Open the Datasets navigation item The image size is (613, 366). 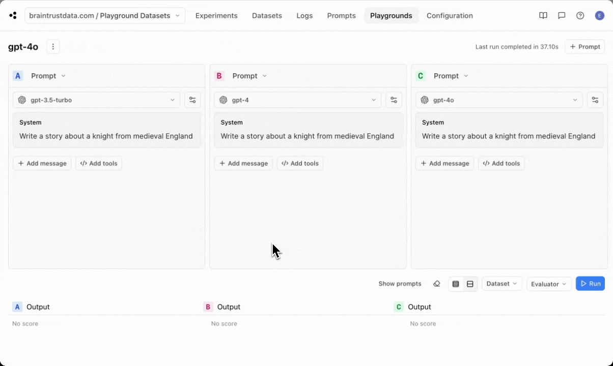[x=267, y=15]
